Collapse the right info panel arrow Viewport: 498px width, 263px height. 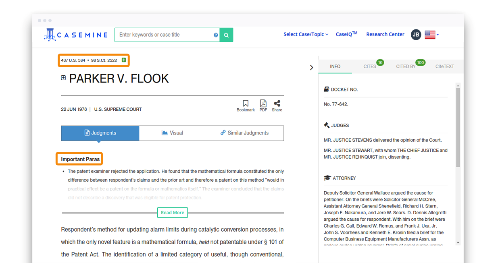click(x=311, y=67)
